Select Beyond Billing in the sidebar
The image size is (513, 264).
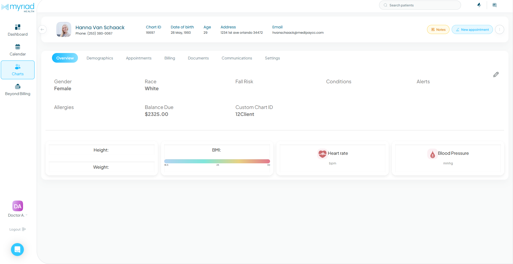point(17,89)
